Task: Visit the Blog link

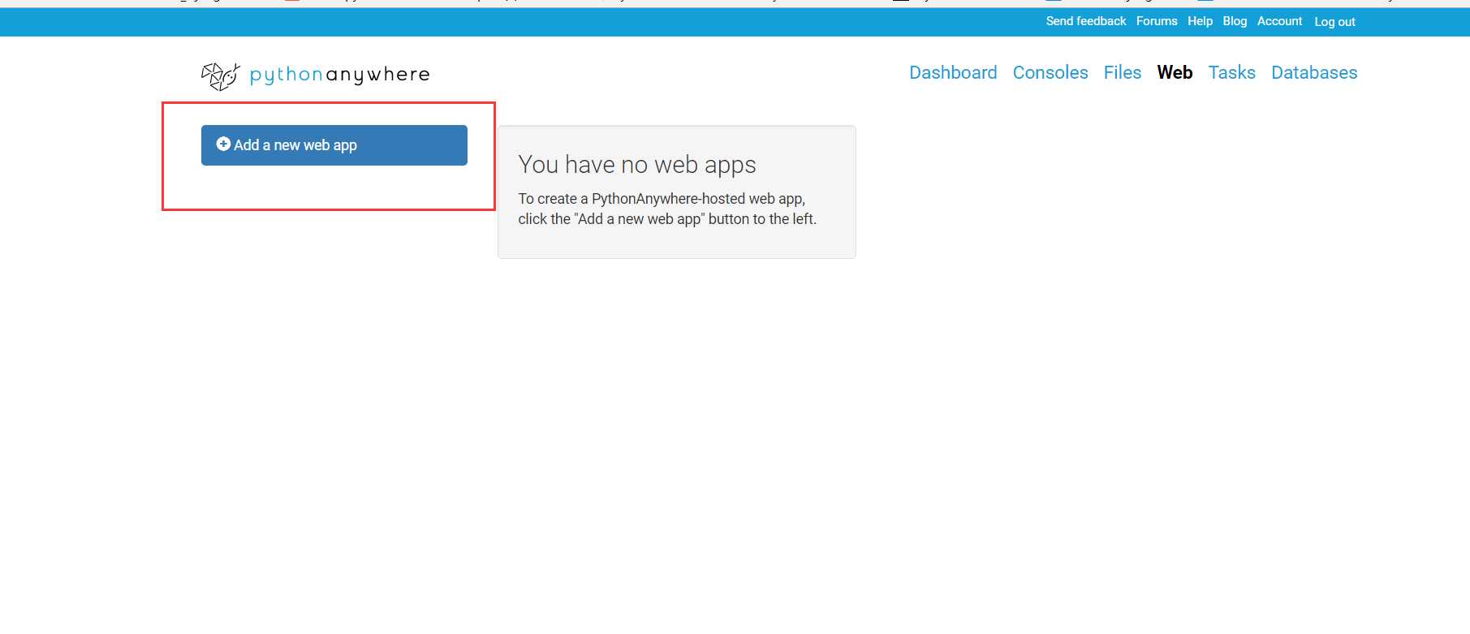Action: tap(1235, 21)
